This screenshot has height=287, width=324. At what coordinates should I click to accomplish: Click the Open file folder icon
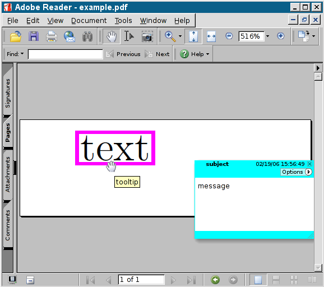tap(16, 36)
